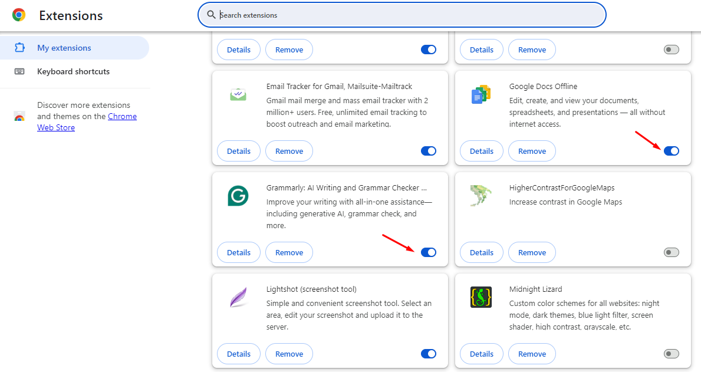701x372 pixels.
Task: Click the Lightshot feather icon
Action: click(x=238, y=297)
